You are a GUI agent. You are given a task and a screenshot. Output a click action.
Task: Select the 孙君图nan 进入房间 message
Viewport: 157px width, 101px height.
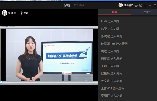(x=114, y=43)
